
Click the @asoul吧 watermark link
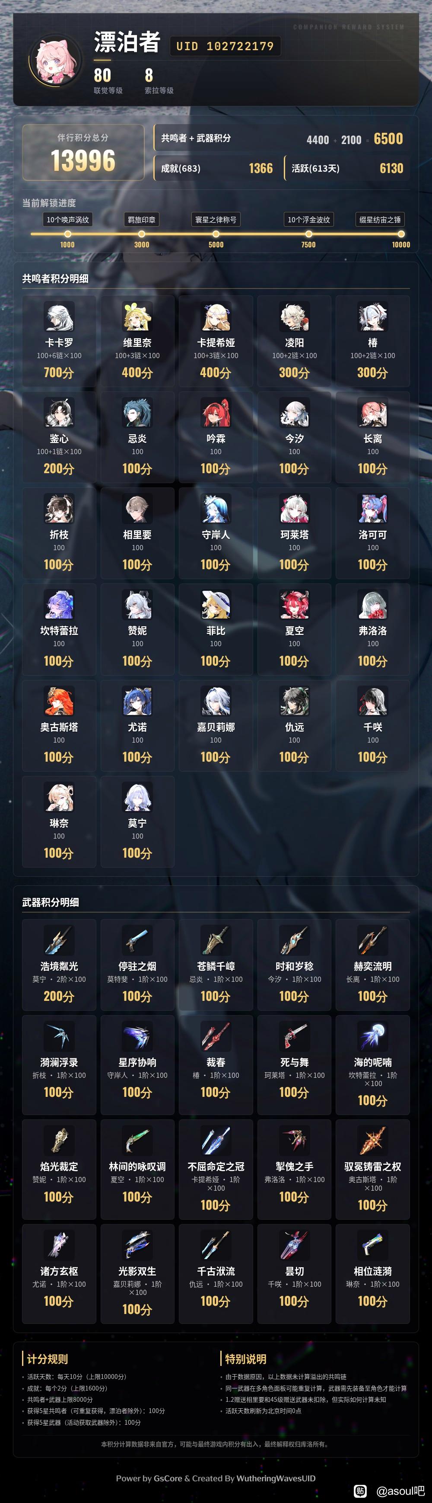[x=400, y=1491]
